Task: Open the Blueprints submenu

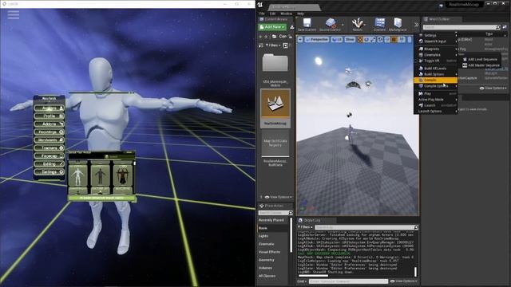Action: [435, 49]
